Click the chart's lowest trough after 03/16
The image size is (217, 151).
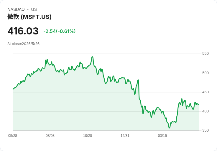(x=169, y=128)
